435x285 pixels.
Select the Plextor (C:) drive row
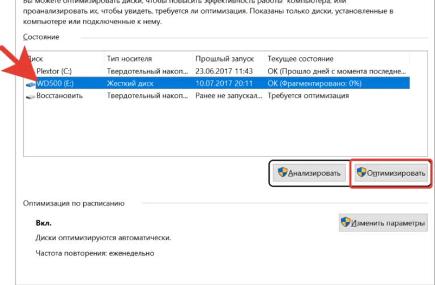[x=216, y=71]
